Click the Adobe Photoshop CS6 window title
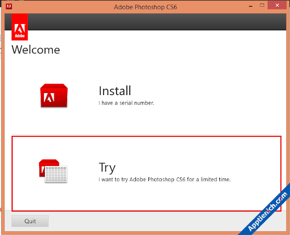290x235 pixels. 145,7
